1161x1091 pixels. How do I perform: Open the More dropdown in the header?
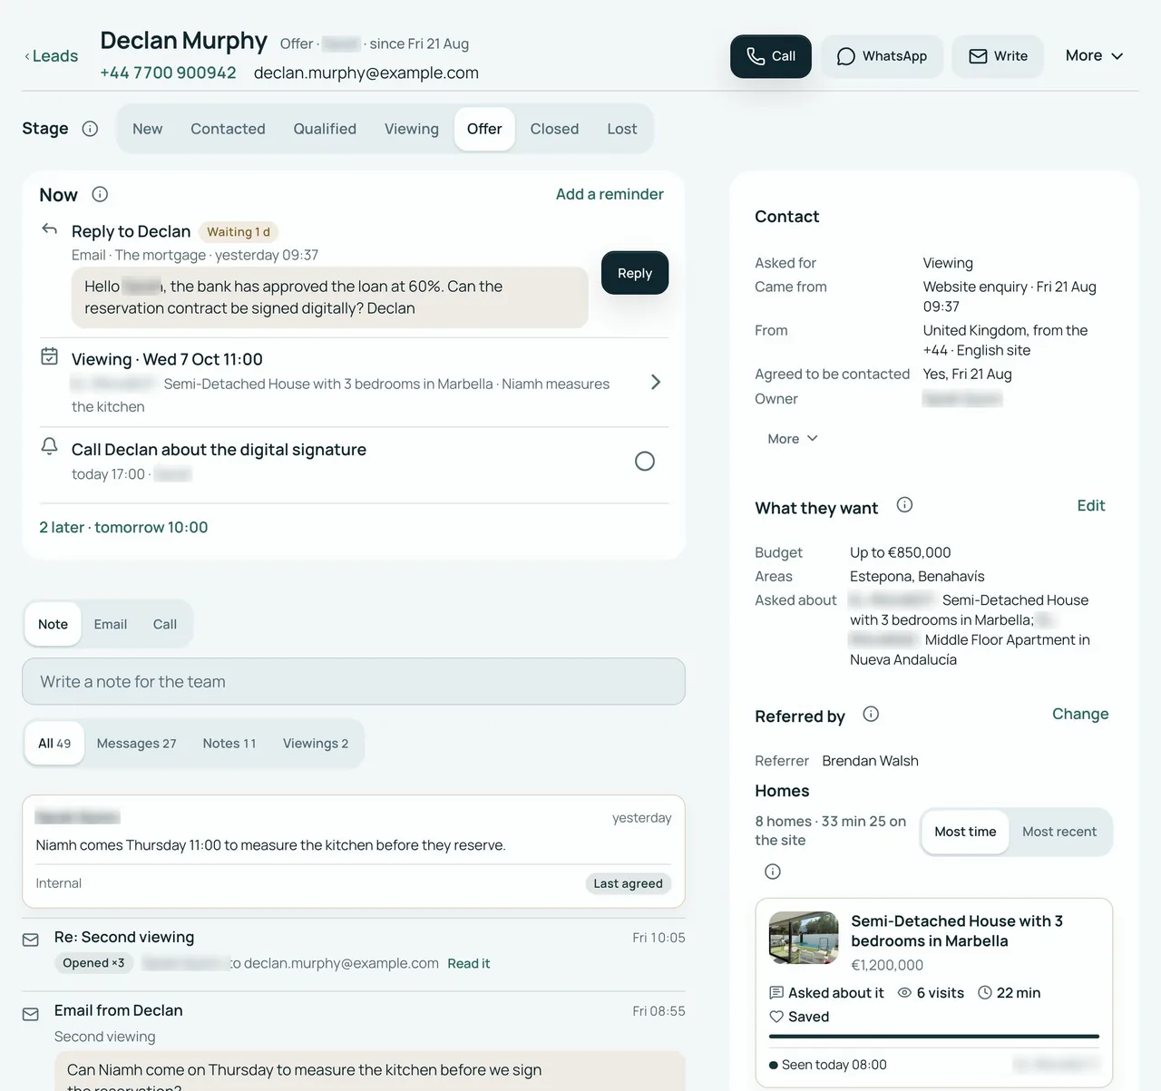pos(1094,56)
